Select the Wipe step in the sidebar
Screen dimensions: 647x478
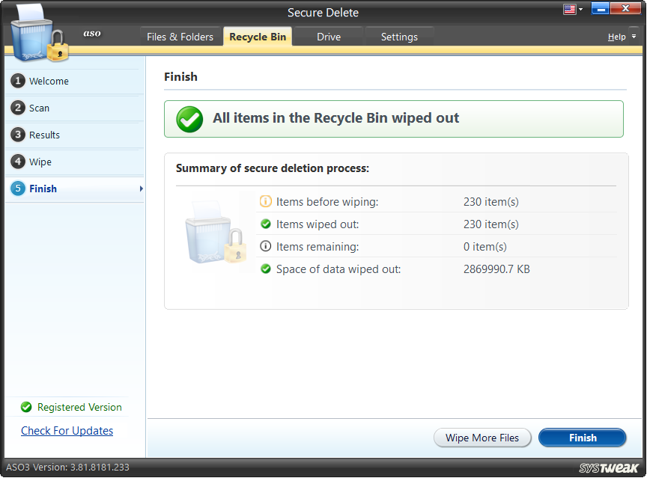37,162
